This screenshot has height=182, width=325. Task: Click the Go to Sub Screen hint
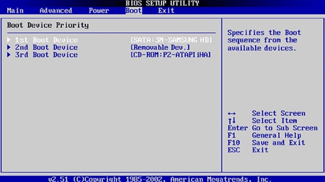coord(285,128)
